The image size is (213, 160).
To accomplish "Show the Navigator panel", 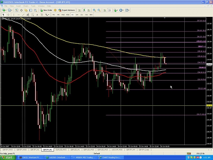I will 26,10.
